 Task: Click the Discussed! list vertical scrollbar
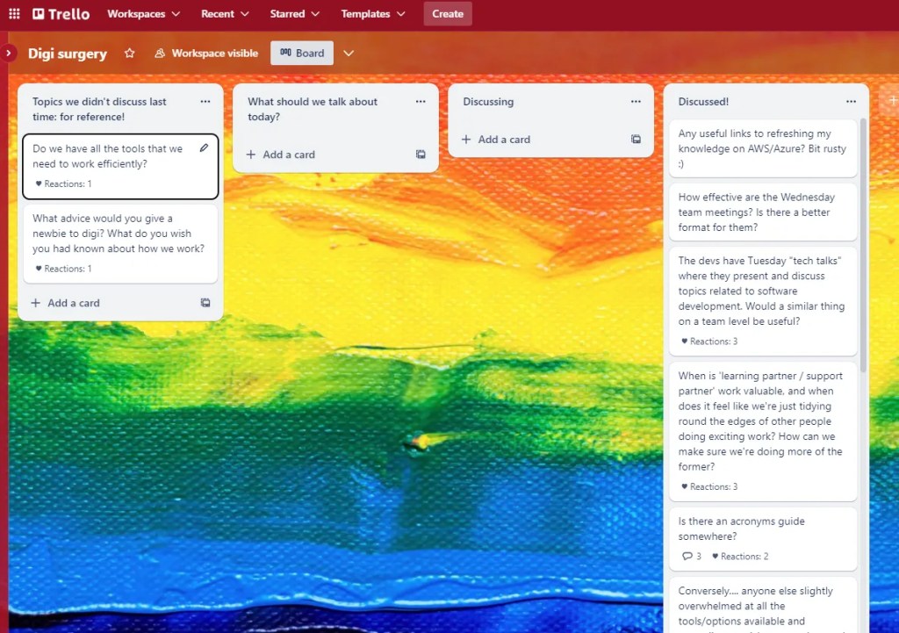pos(862,246)
